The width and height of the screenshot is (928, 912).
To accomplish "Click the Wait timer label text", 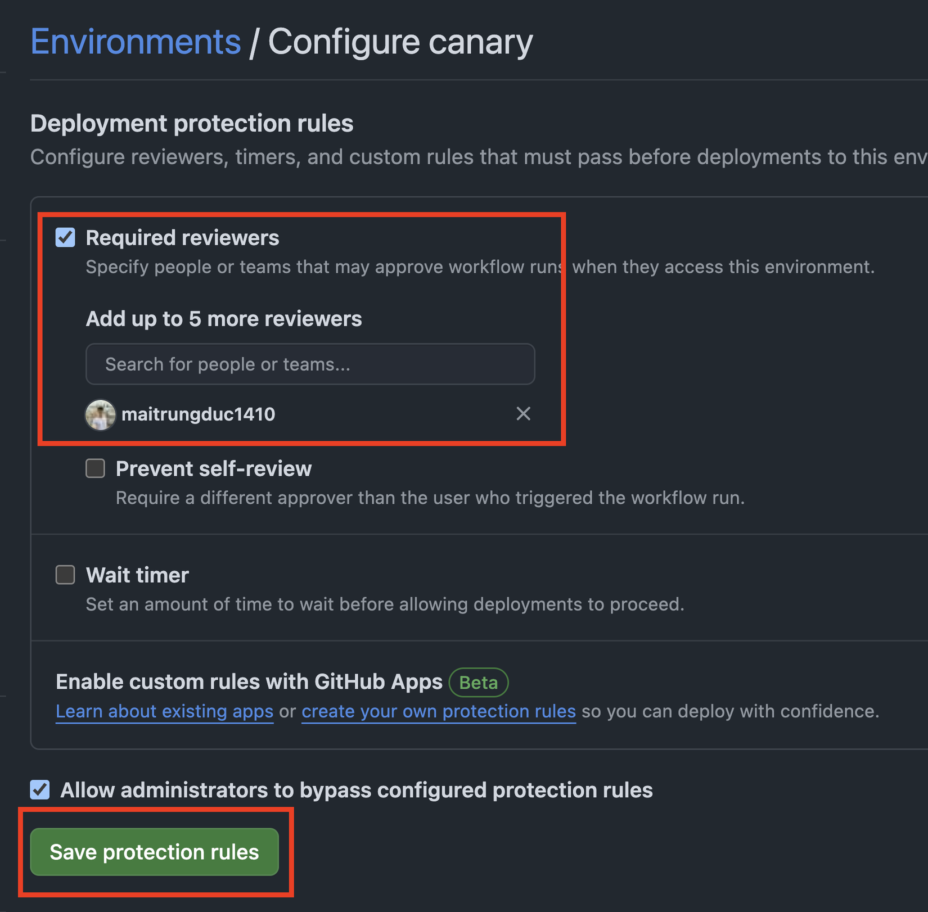I will [137, 575].
